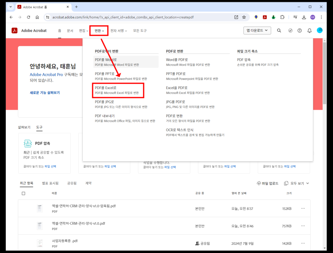
Task: Go to the 홈 navigation item
Action: point(60,31)
